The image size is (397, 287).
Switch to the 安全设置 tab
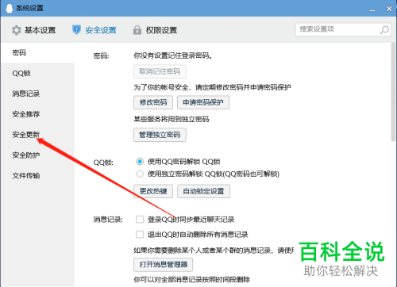94,30
